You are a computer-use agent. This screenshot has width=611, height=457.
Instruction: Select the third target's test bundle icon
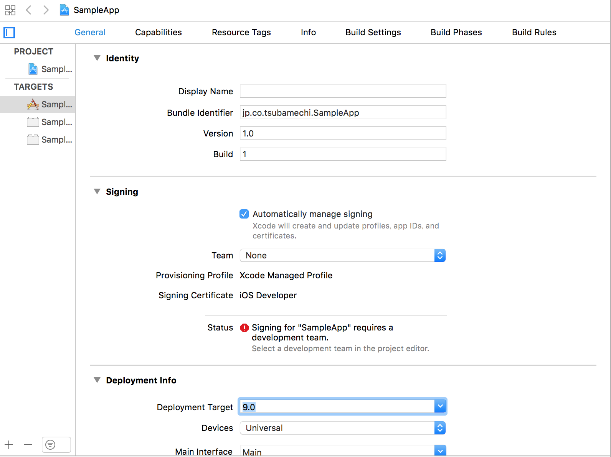pos(33,140)
